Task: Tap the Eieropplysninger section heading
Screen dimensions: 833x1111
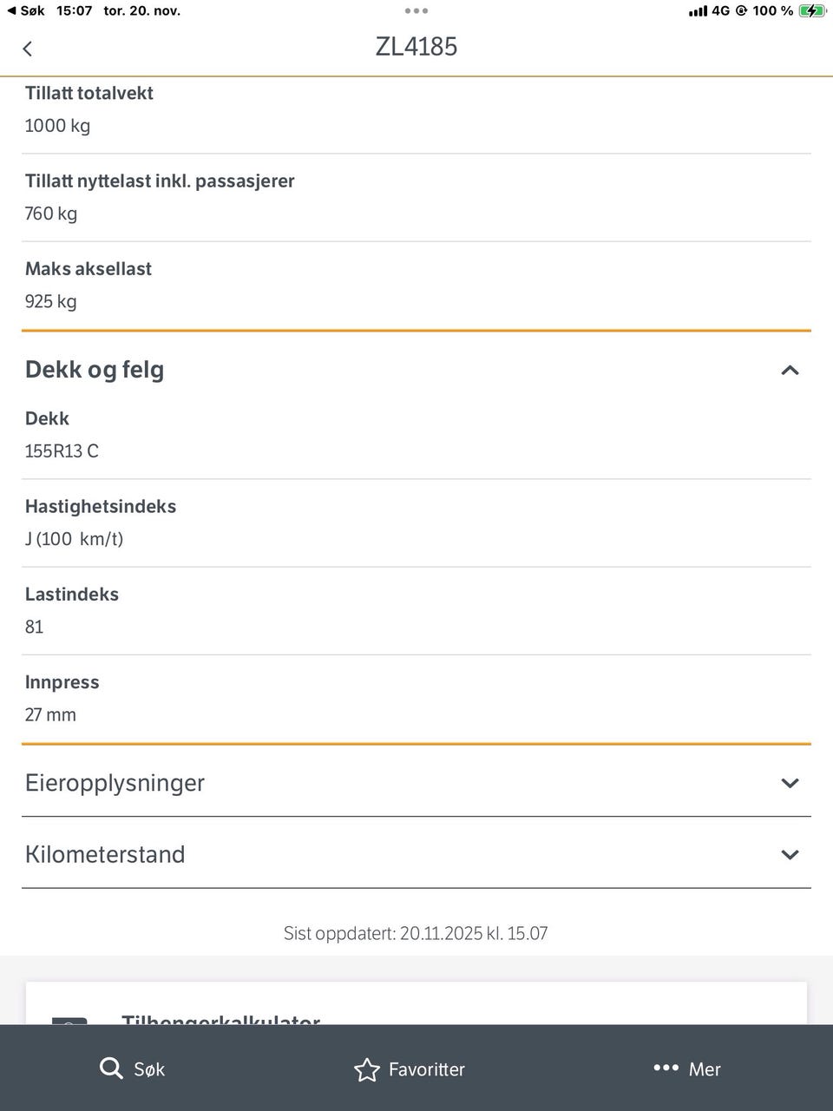Action: 115,783
